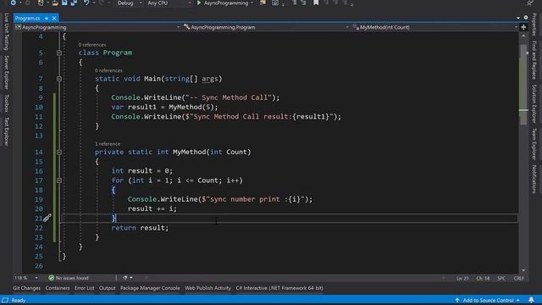The height and width of the screenshot is (305, 542).
Task: Click the screwdriver quick actions icon at line 21
Action: (x=47, y=218)
